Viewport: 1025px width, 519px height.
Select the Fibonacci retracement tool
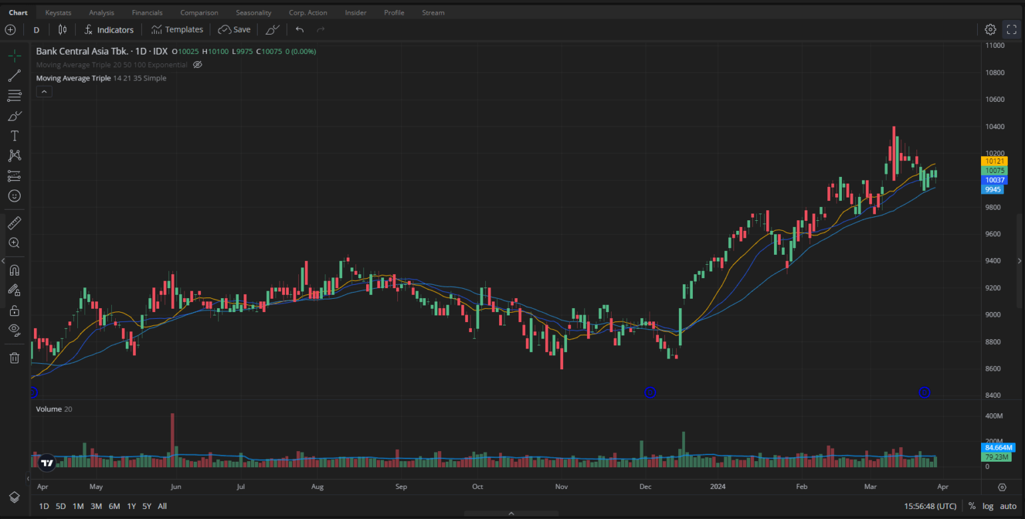[14, 96]
